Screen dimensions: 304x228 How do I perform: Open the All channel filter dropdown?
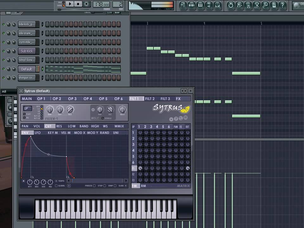click(9, 92)
